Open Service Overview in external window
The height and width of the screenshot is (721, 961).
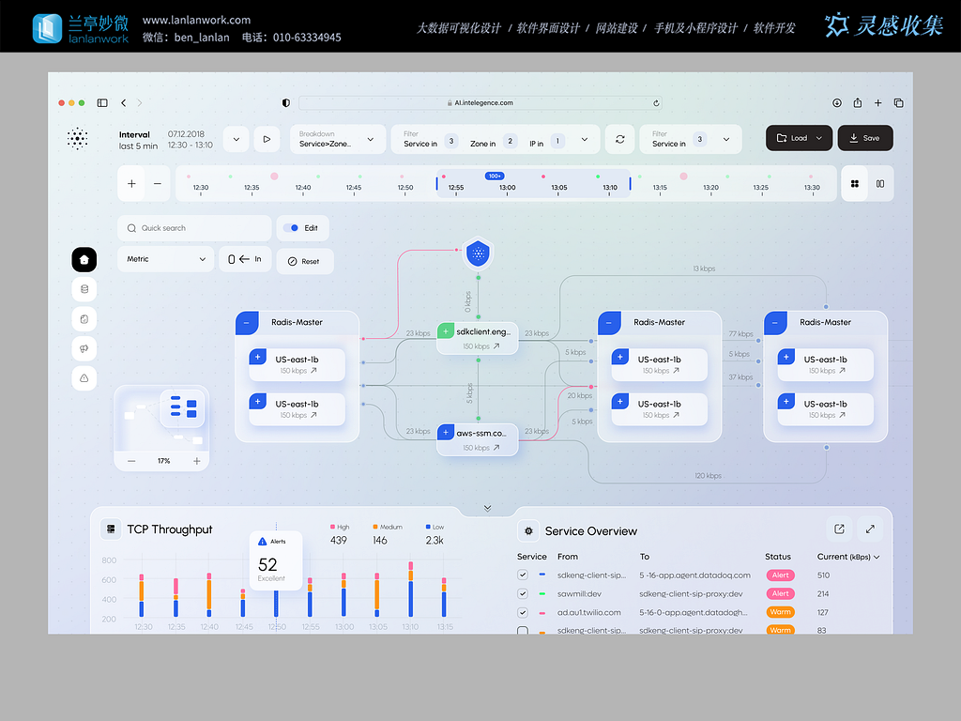tap(839, 529)
